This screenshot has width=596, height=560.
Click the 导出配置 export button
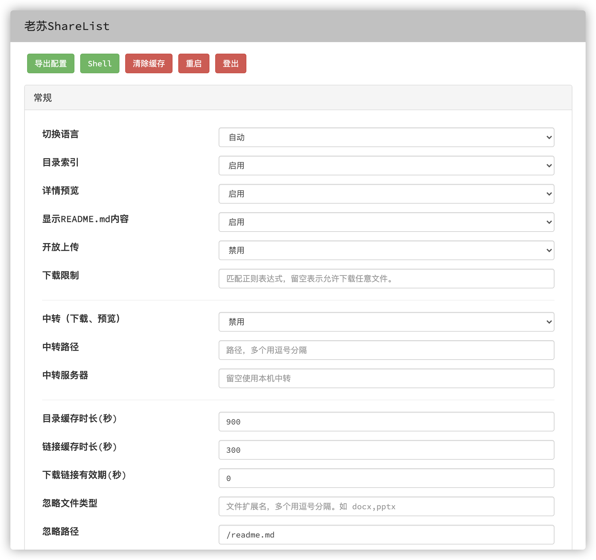coord(51,63)
